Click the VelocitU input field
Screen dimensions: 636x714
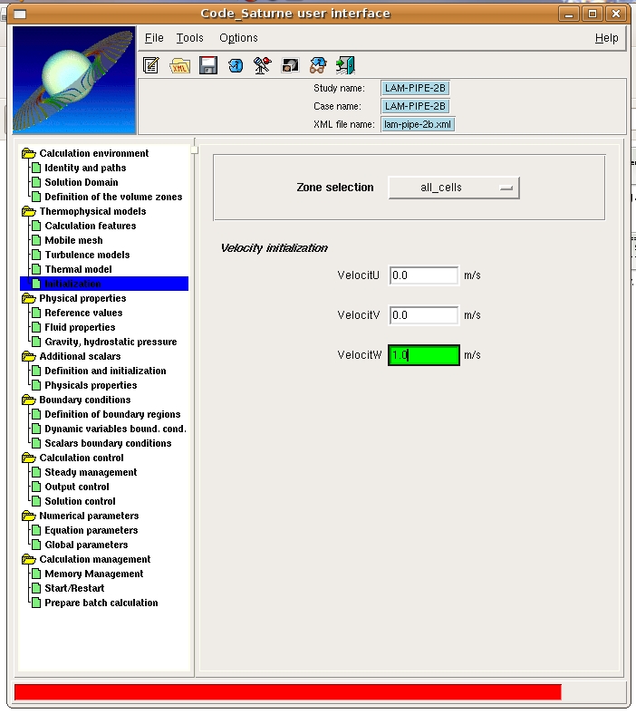tap(423, 275)
